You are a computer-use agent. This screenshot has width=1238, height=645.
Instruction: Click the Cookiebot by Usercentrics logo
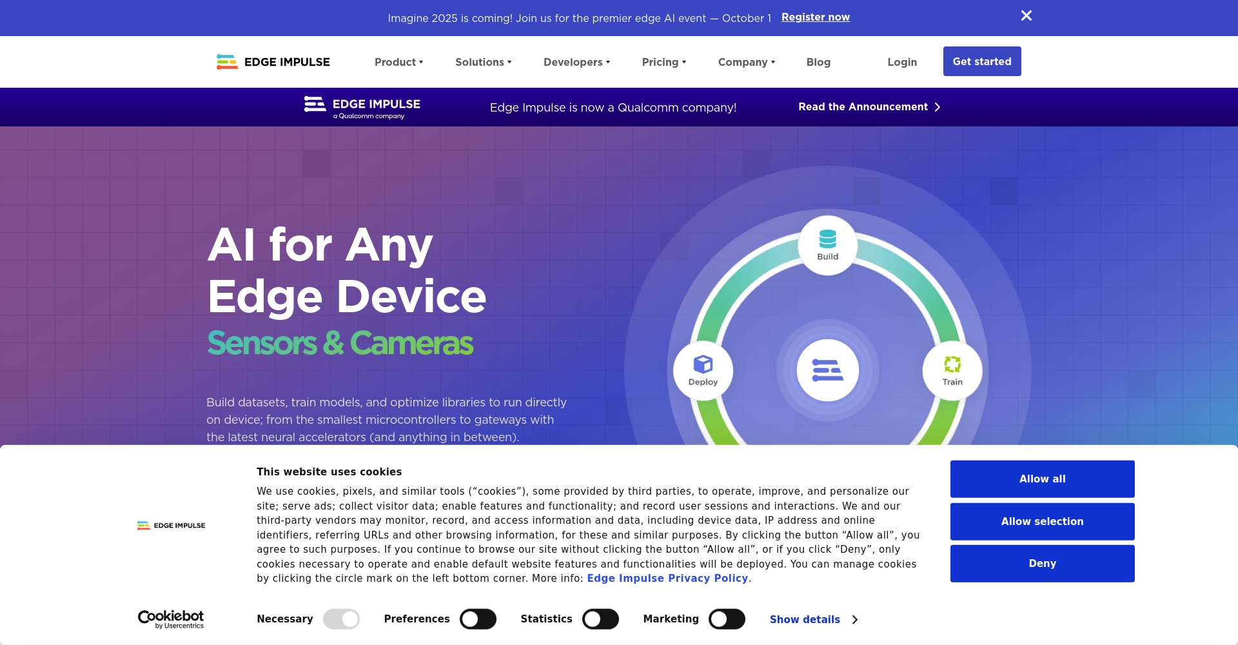[171, 619]
